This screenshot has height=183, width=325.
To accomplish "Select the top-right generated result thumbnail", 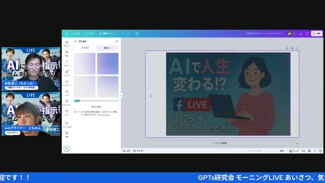I will click(x=108, y=64).
